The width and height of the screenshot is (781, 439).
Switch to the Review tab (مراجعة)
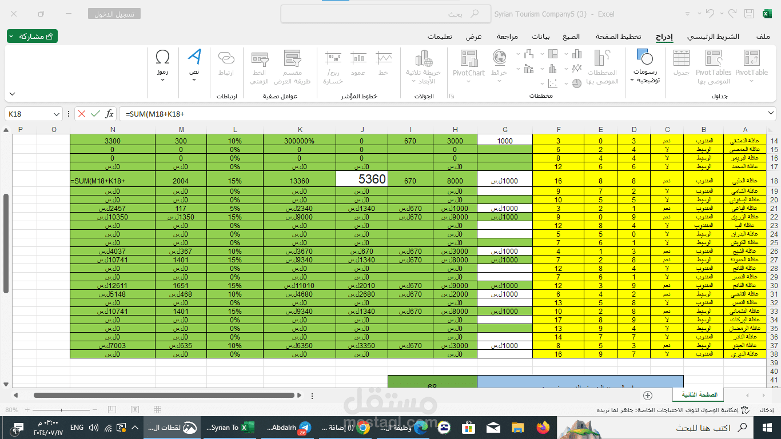507,37
